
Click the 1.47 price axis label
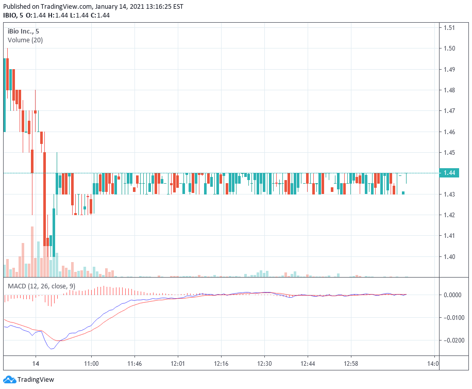(449, 111)
